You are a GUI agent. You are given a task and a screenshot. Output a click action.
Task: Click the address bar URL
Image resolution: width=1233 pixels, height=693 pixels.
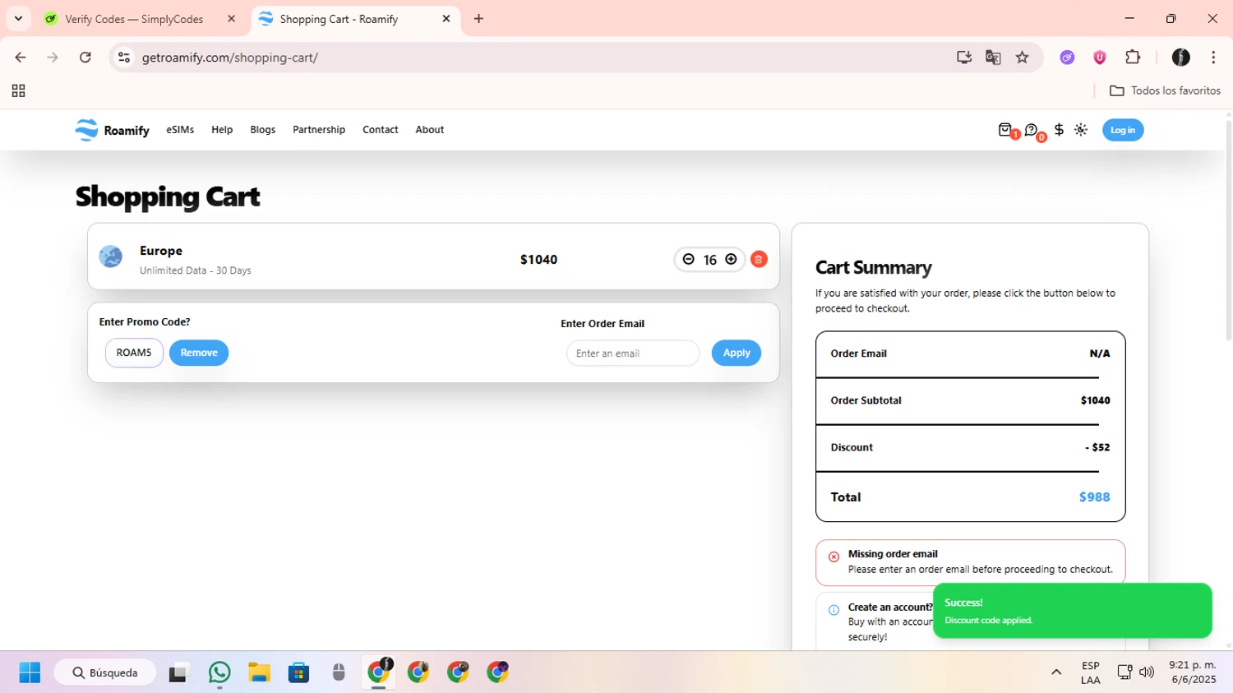point(230,58)
